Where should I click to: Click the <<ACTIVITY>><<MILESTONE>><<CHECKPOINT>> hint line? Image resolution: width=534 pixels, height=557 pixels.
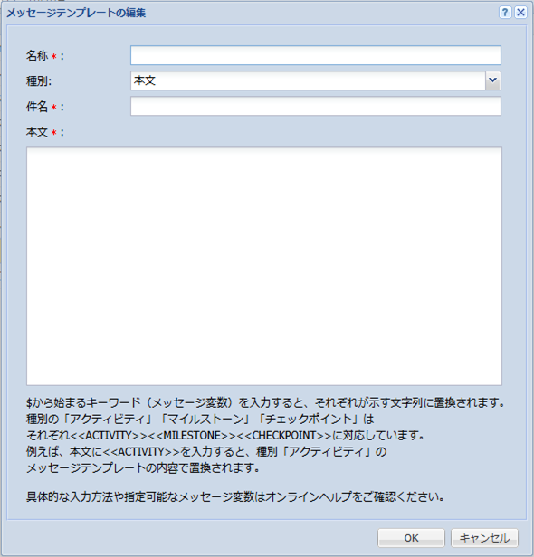[x=225, y=436]
